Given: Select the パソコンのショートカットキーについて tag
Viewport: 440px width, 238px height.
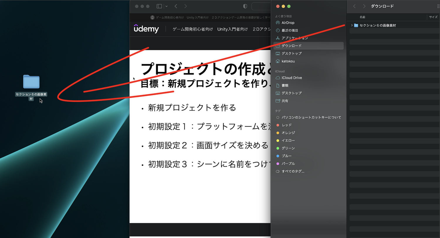Looking at the screenshot, I should pyautogui.click(x=308, y=117).
